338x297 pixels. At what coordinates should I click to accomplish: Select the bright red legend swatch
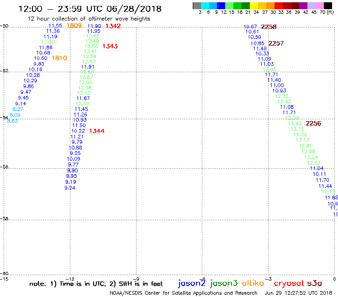279,5
